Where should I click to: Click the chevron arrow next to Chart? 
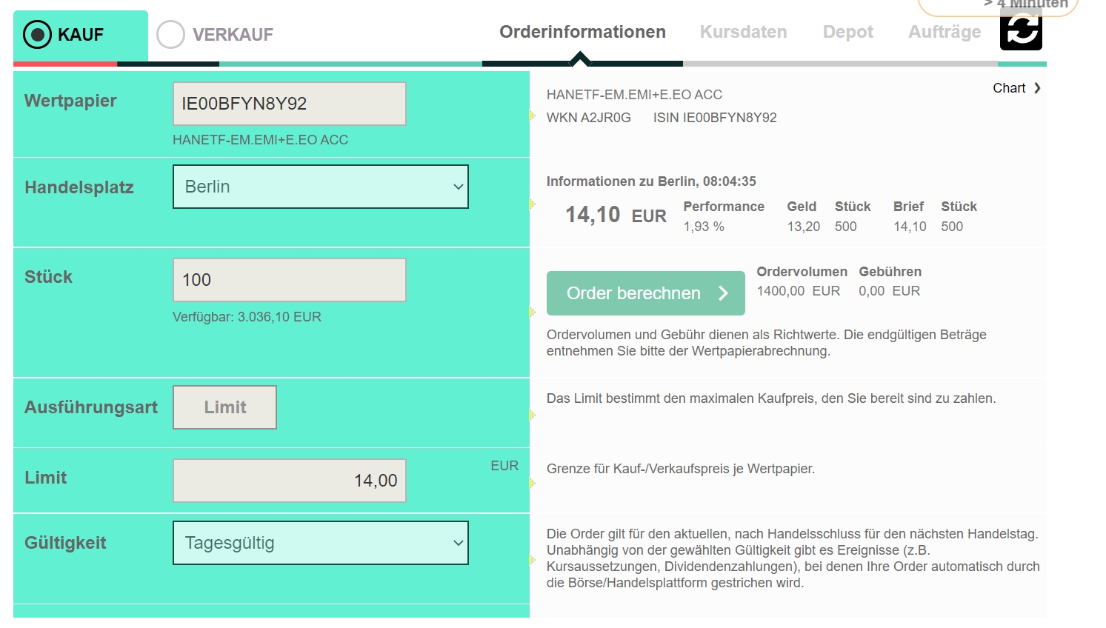(1037, 88)
